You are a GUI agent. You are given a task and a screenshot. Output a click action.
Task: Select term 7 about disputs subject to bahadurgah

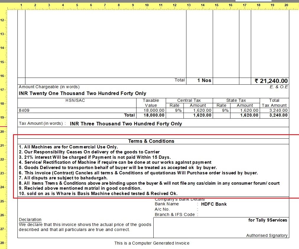tap(63, 178)
